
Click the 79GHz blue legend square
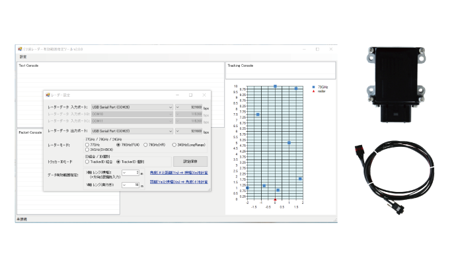[313, 87]
